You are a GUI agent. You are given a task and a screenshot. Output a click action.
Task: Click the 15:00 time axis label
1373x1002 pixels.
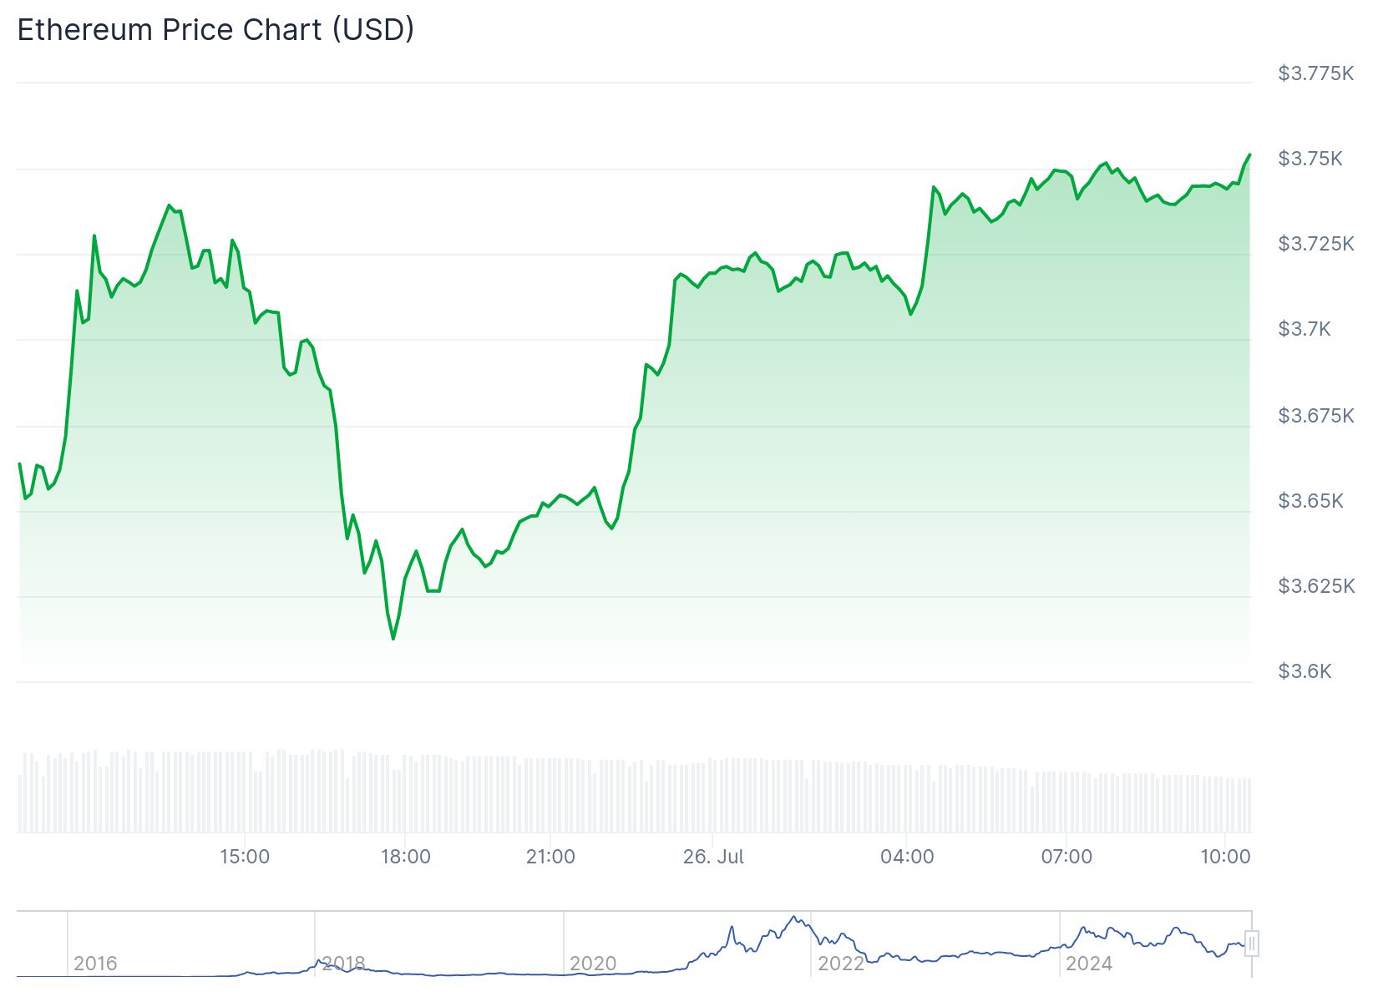point(245,857)
